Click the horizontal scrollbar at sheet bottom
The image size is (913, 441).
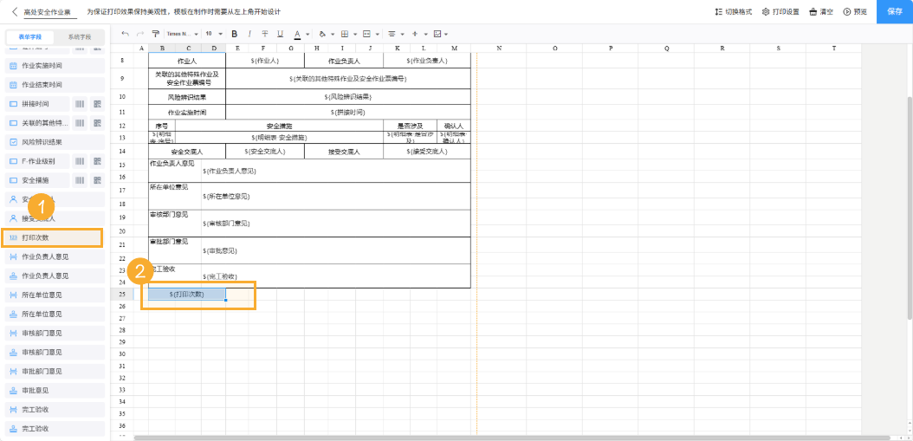pyautogui.click(x=512, y=438)
